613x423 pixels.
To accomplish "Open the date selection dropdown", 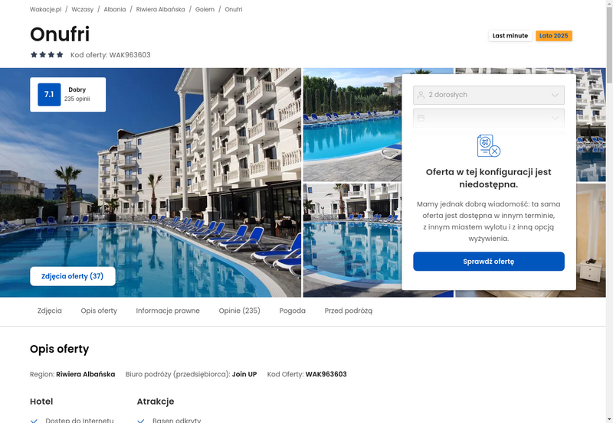I will coord(489,118).
